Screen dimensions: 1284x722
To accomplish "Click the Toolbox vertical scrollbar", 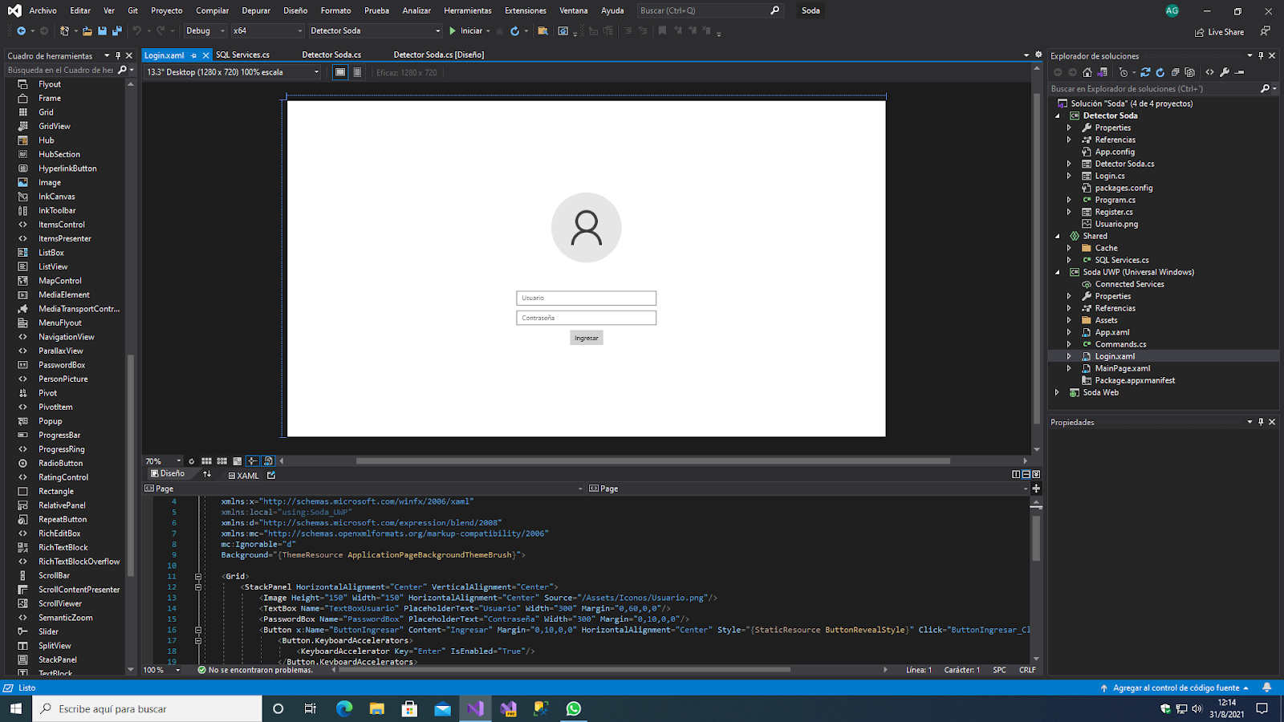I will coord(131,465).
